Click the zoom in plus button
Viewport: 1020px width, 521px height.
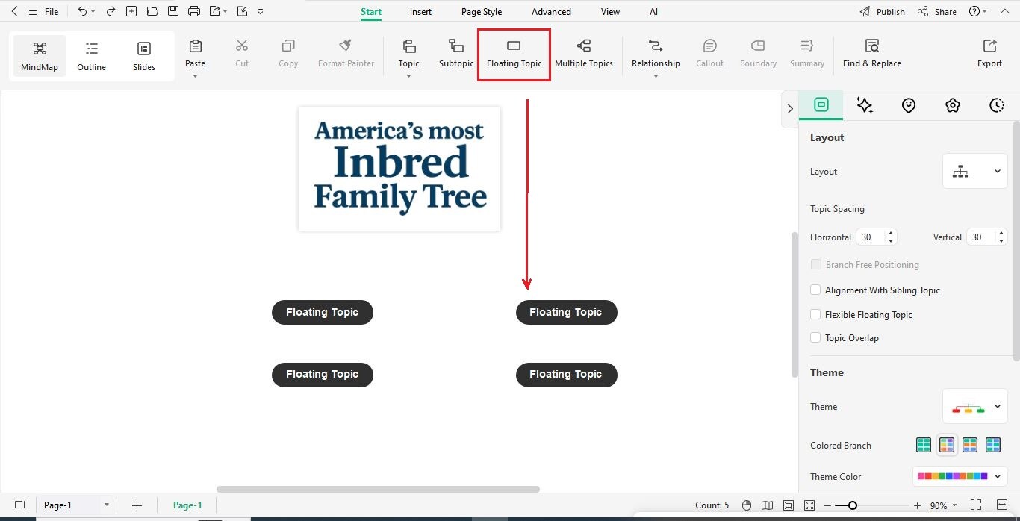tap(917, 505)
